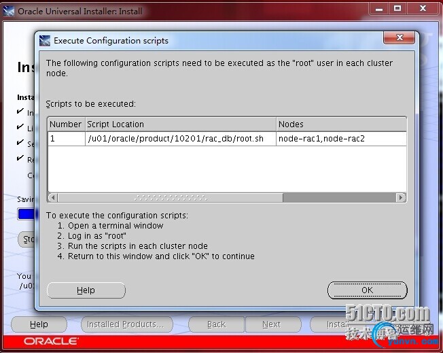This screenshot has width=443, height=353.
Task: Click the Nodes column header
Action: (341, 124)
